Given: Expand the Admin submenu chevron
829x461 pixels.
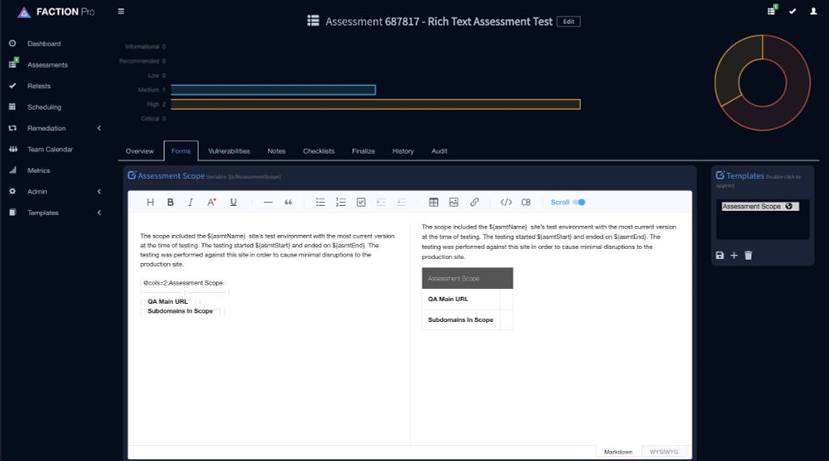Looking at the screenshot, I should point(99,192).
